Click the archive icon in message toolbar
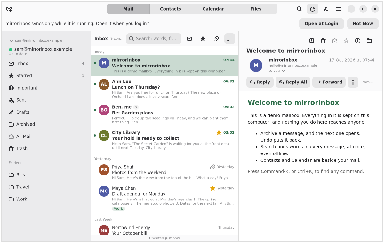The width and height of the screenshot is (384, 243). click(312, 41)
